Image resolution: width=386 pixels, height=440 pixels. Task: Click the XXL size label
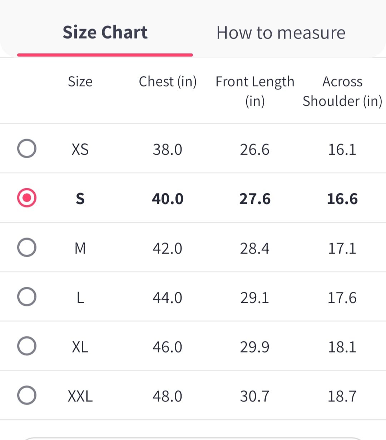(x=80, y=396)
